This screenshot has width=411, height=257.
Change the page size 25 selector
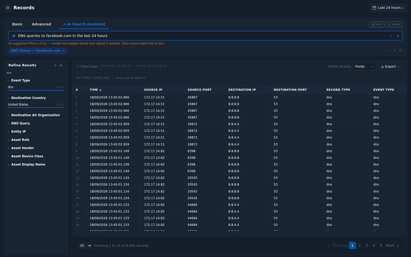tap(85, 246)
